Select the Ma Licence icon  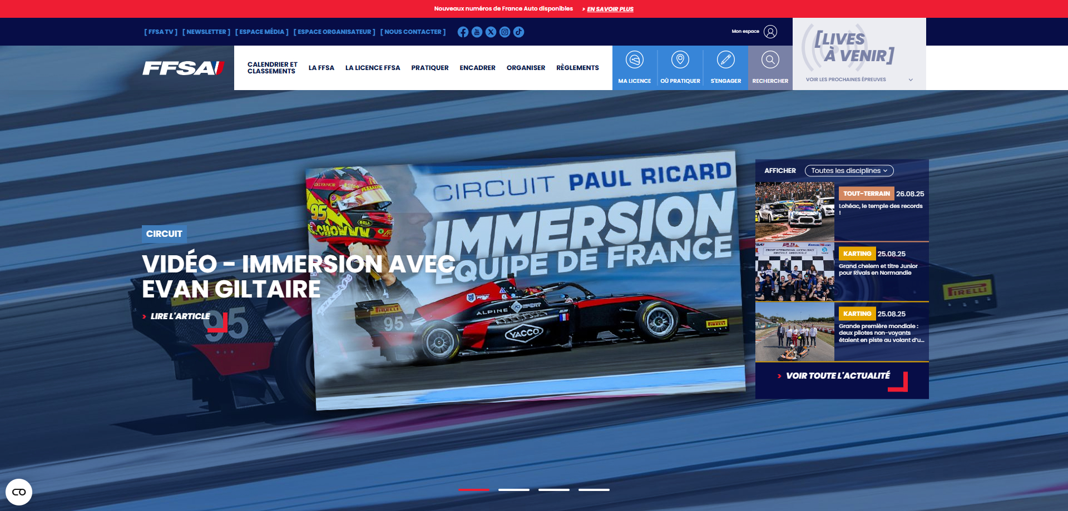click(x=634, y=60)
